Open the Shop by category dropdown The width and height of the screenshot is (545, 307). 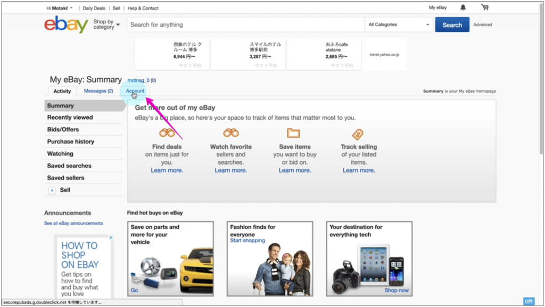[106, 24]
